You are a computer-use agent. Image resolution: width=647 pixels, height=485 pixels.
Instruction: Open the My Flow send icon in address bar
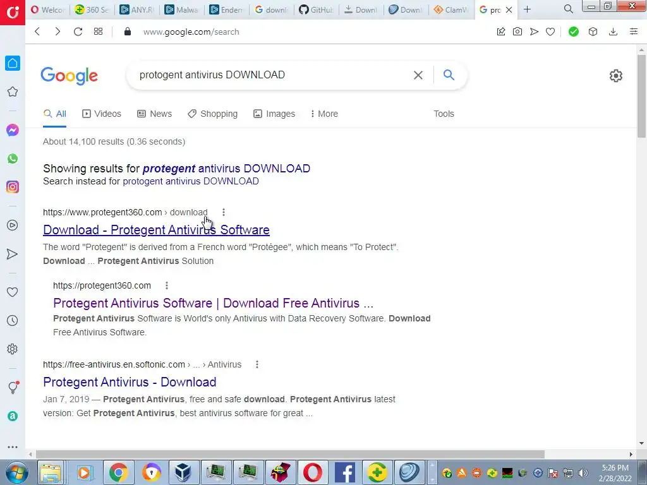[534, 32]
